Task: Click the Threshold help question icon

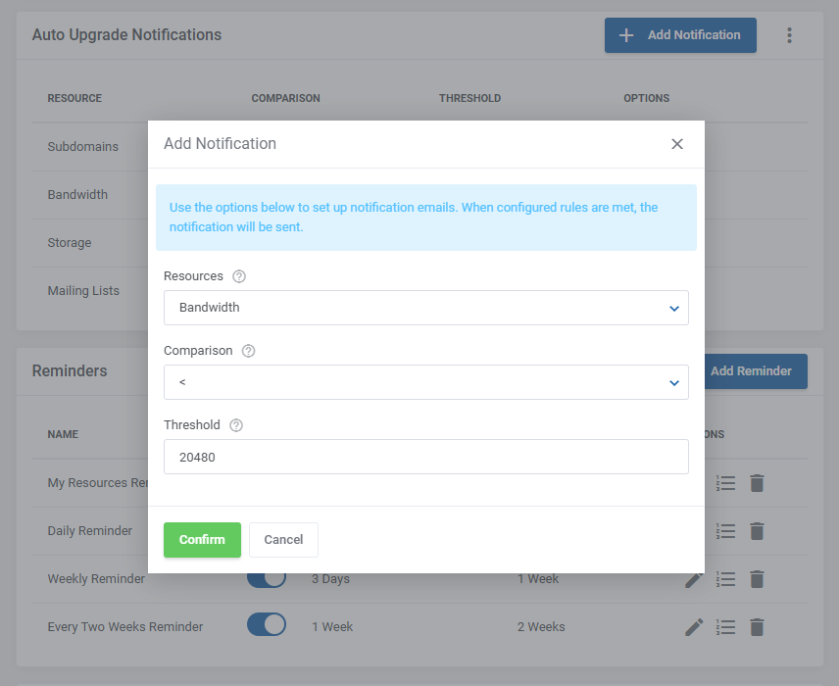Action: coord(236,425)
